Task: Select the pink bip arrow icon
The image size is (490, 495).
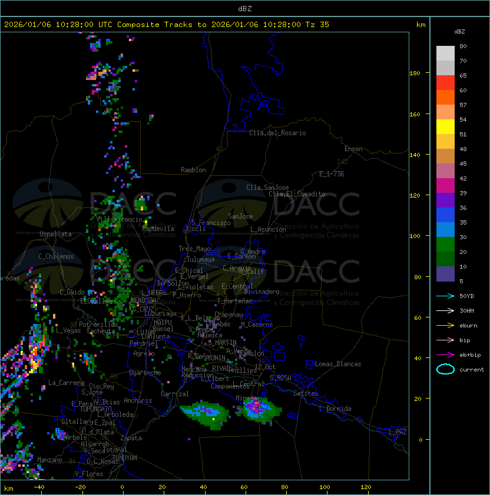Action: (x=445, y=340)
